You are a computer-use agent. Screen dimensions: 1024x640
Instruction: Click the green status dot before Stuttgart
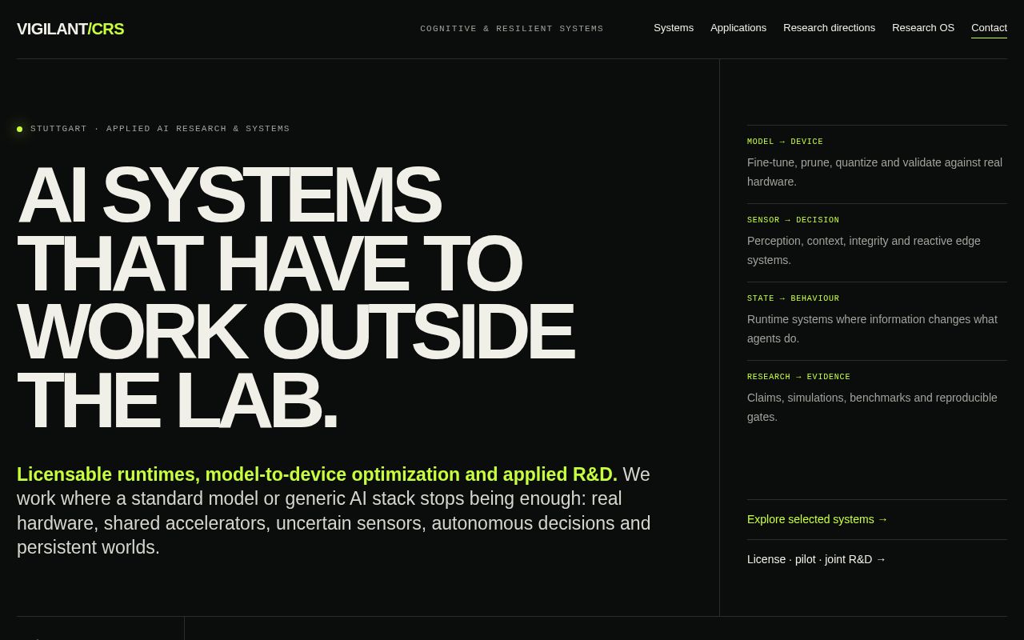[x=20, y=129]
